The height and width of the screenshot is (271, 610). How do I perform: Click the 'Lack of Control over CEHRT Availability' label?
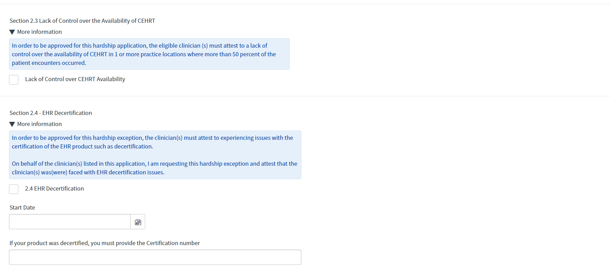pos(75,79)
